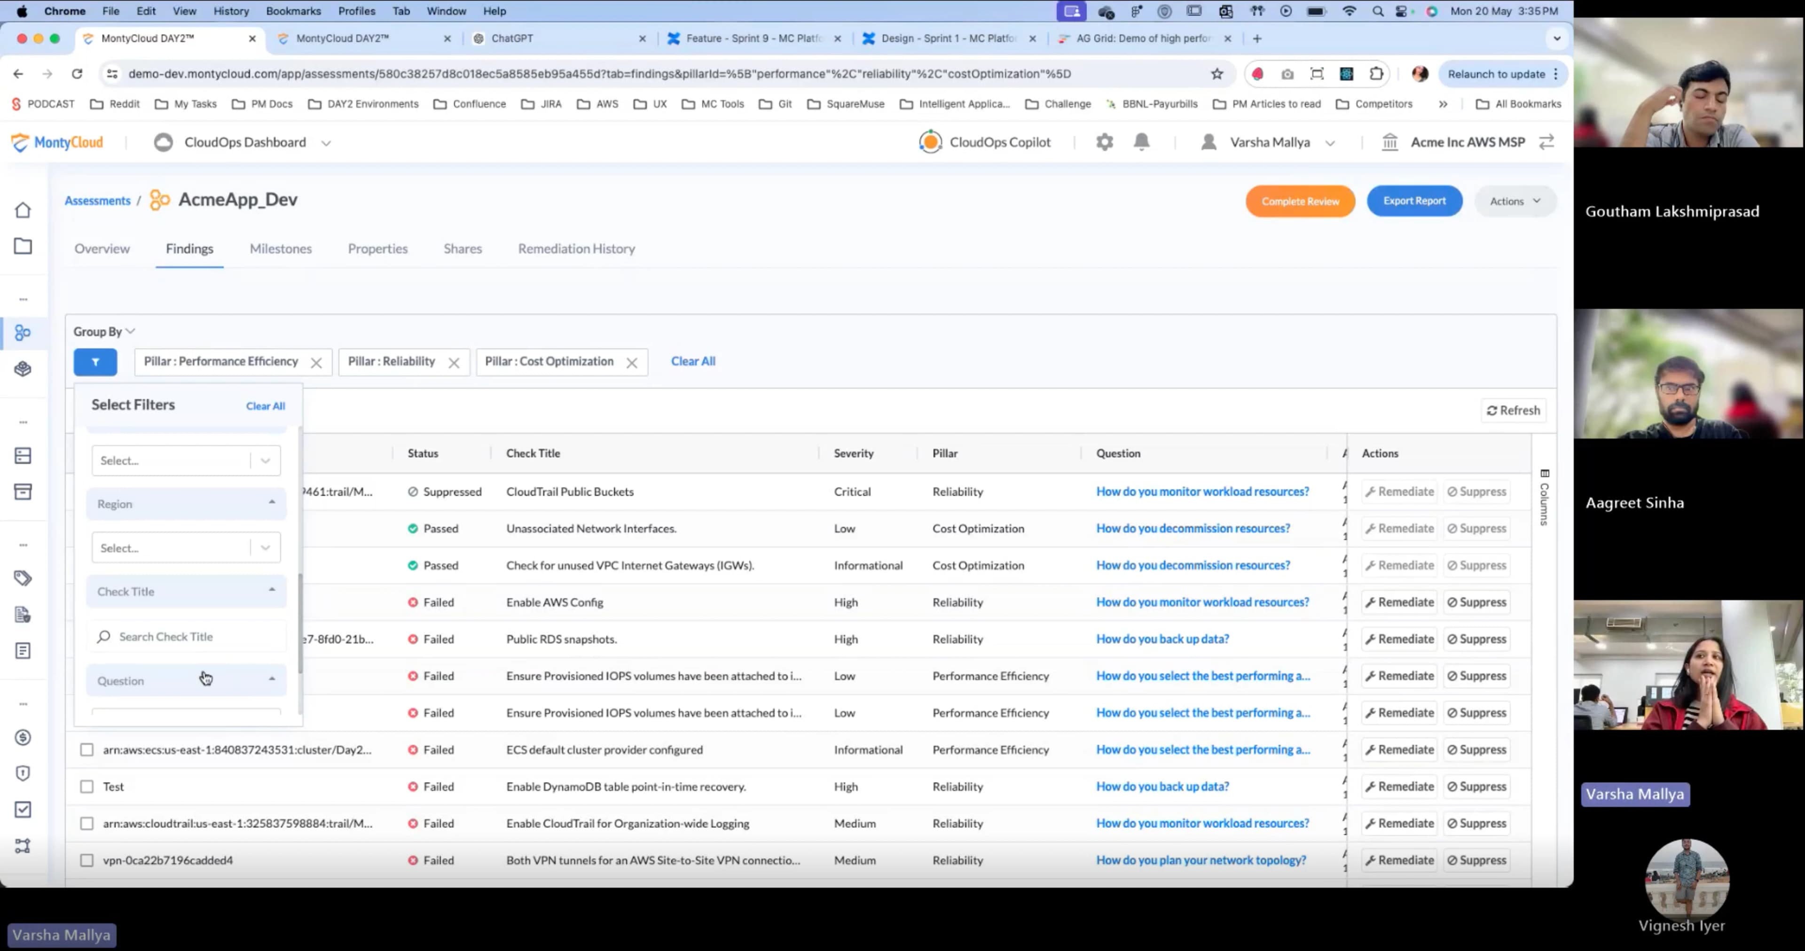Open the archive box sidebar icon
The width and height of the screenshot is (1805, 951).
click(23, 491)
